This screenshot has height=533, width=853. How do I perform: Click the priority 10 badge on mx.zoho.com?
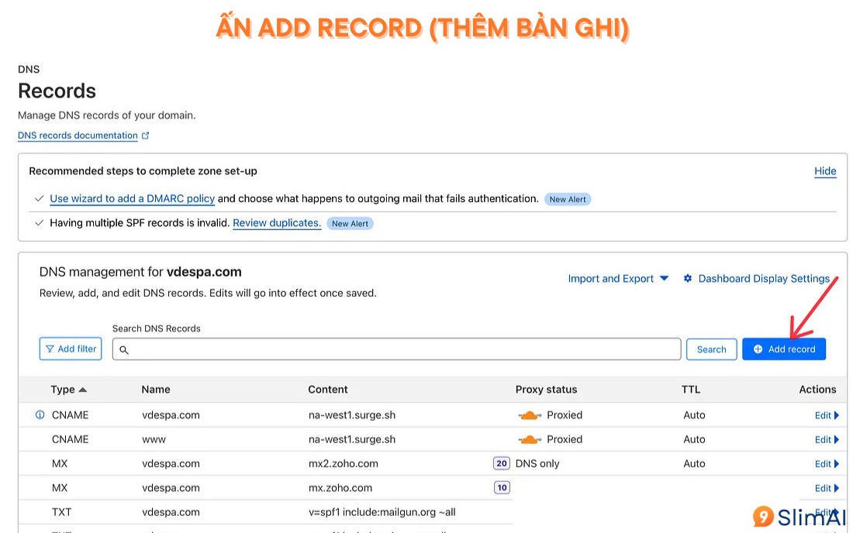click(x=502, y=488)
